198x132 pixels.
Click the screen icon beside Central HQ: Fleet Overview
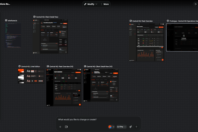coord(131,21)
